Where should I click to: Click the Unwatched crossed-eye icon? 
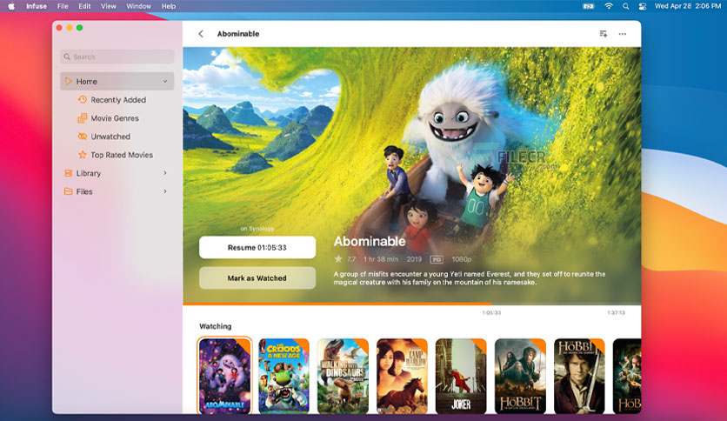click(x=82, y=137)
